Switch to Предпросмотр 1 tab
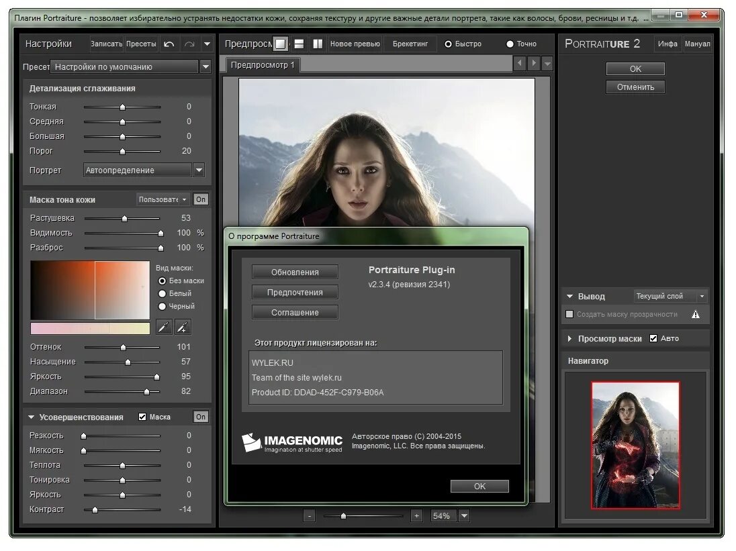The image size is (736, 551). coord(263,65)
